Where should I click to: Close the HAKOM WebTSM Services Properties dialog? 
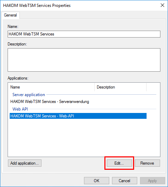[162, 5]
